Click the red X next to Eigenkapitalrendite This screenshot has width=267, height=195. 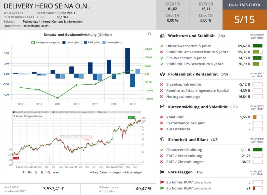(x=162, y=84)
